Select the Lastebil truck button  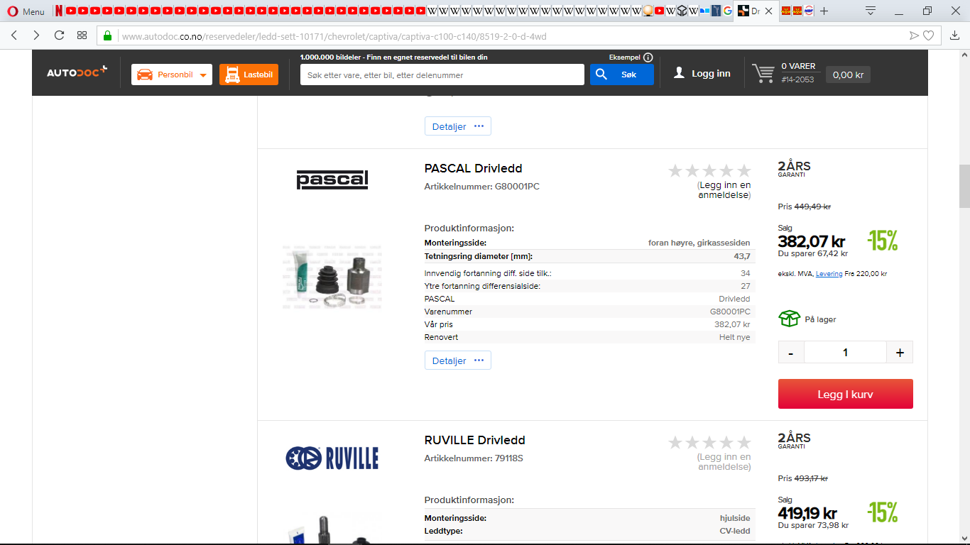tap(249, 75)
